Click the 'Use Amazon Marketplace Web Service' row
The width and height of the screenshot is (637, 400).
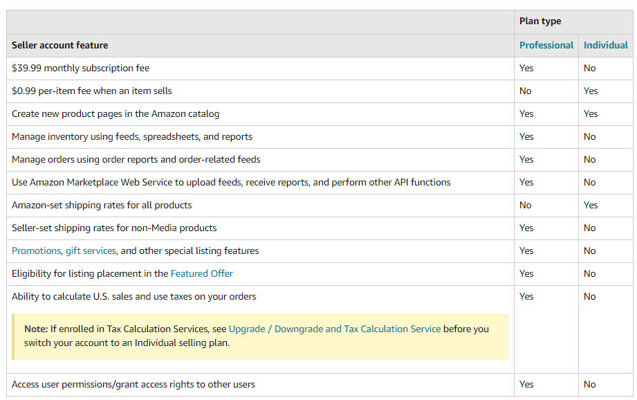click(231, 182)
